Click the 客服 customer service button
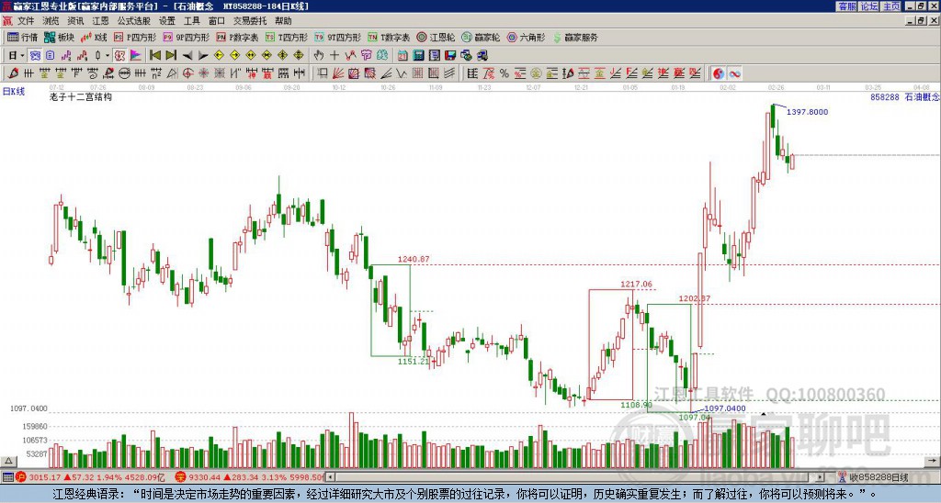This screenshot has height=503, width=941. pyautogui.click(x=847, y=6)
